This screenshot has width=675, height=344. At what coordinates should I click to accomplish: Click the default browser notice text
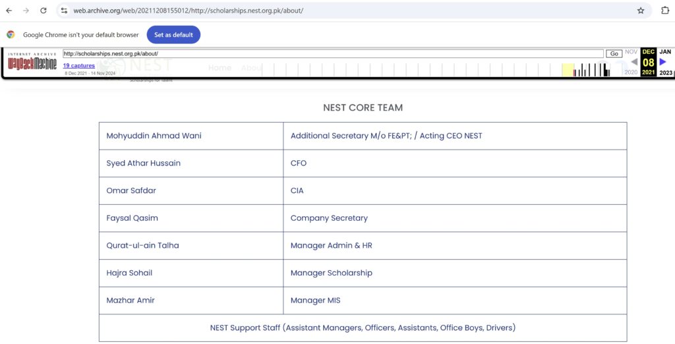(81, 35)
